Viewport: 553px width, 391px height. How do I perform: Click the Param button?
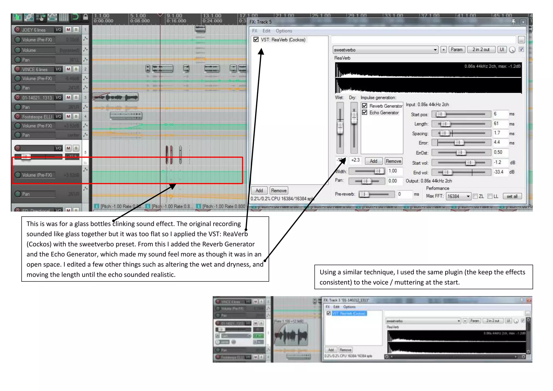457,50
